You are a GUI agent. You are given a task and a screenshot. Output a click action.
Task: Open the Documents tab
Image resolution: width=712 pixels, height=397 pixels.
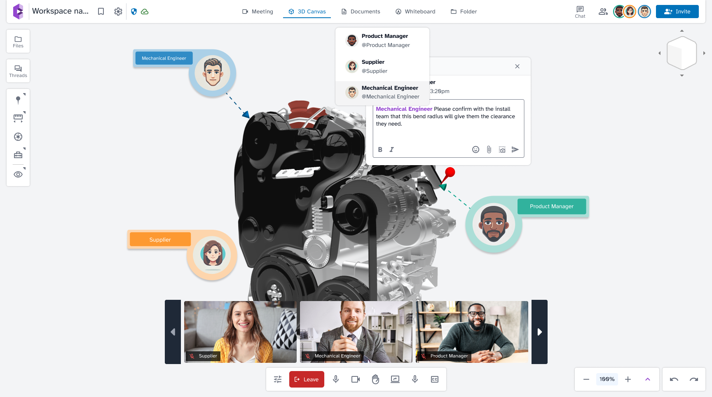(361, 11)
